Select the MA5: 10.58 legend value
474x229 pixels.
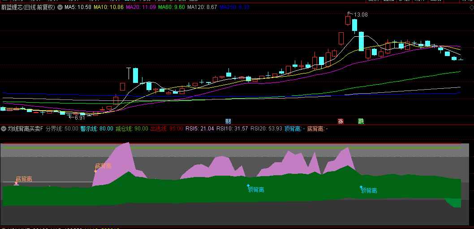tap(78, 7)
